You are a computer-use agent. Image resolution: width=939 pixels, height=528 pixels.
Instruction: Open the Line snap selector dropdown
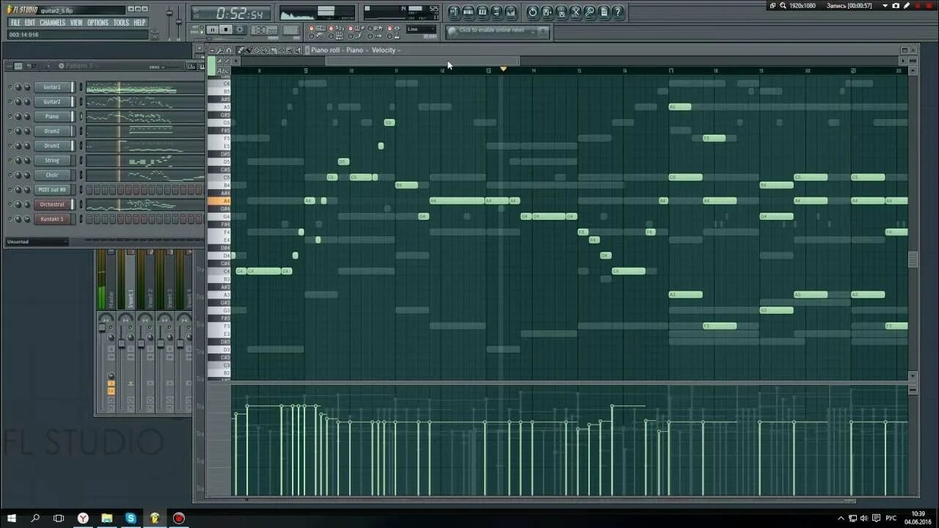pyautogui.click(x=423, y=30)
